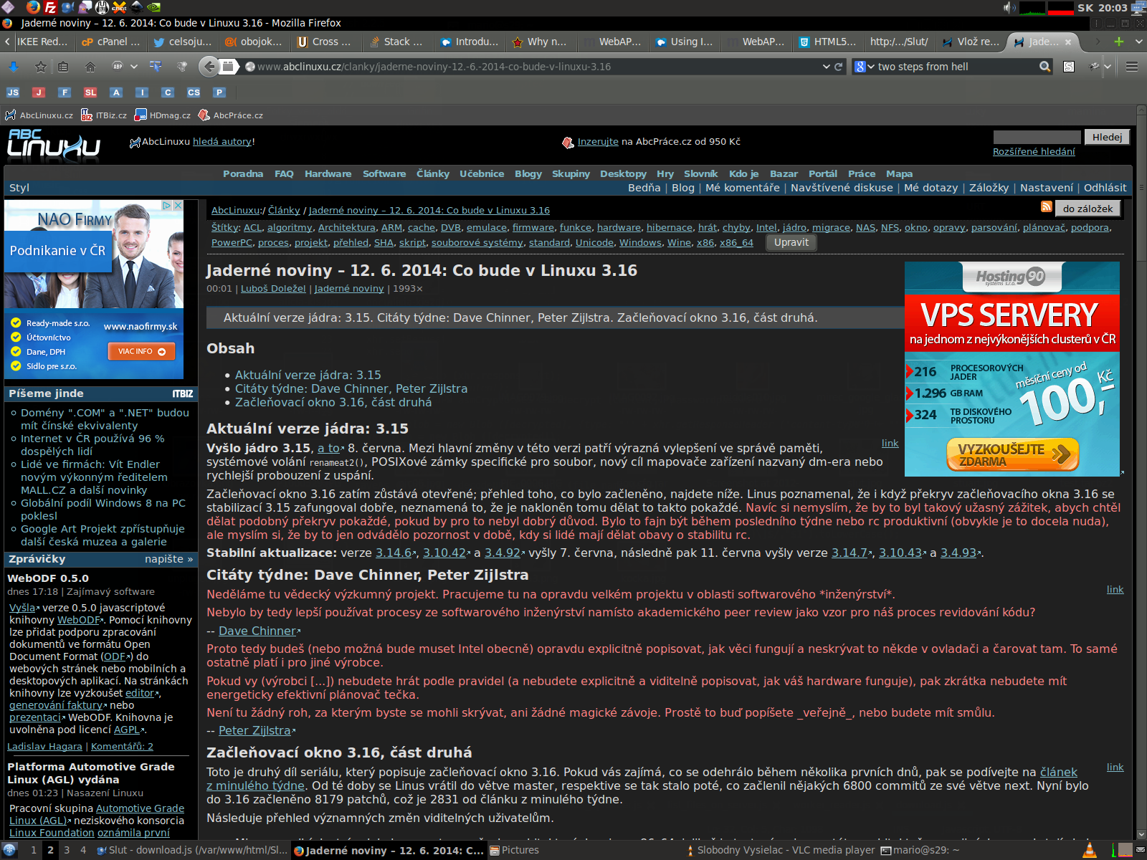Click the white S add-on icon
The width and height of the screenshot is (1147, 860).
[x=1069, y=67]
